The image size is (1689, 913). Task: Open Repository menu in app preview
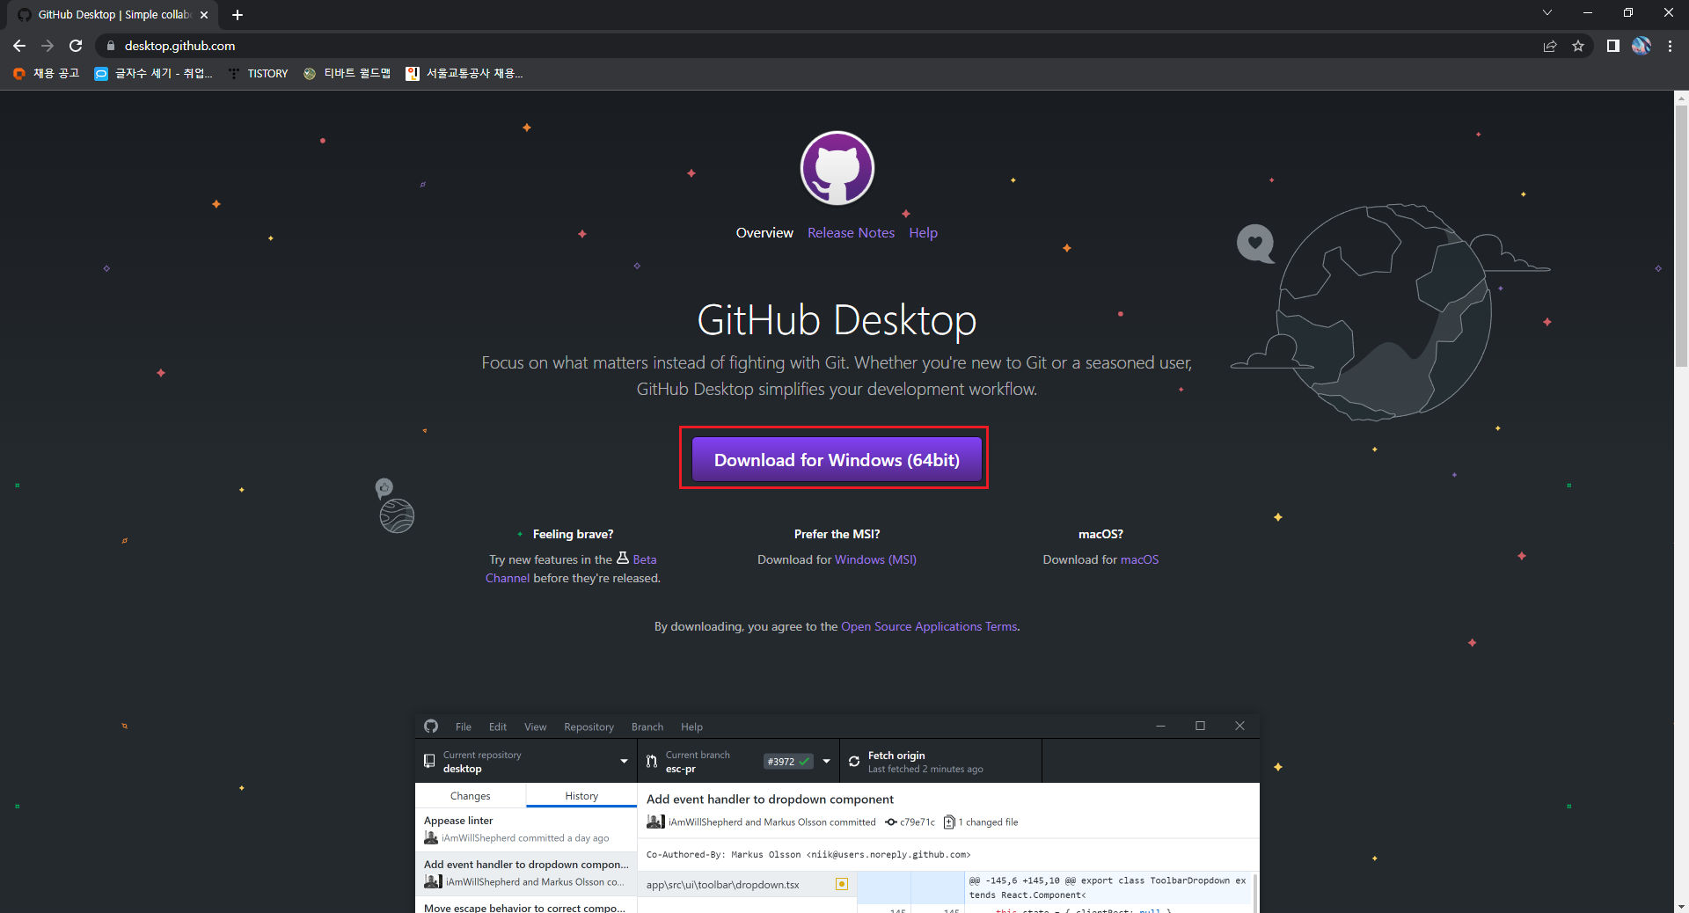click(589, 727)
